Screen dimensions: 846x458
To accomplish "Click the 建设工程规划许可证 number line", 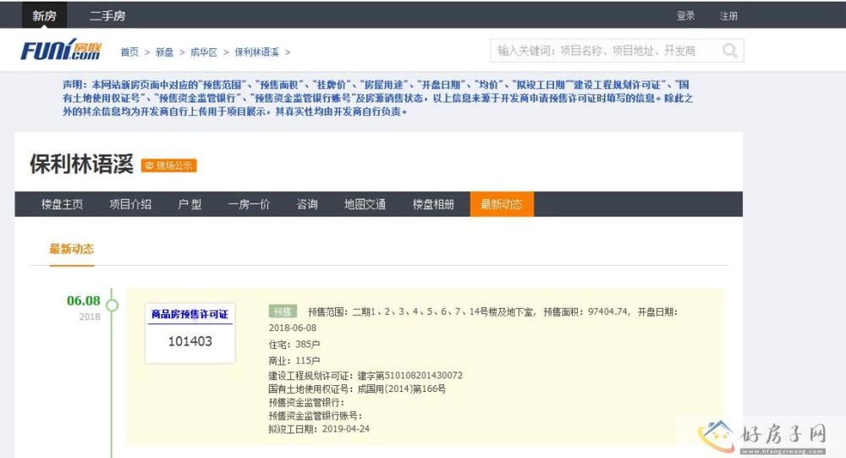I will pyautogui.click(x=365, y=375).
